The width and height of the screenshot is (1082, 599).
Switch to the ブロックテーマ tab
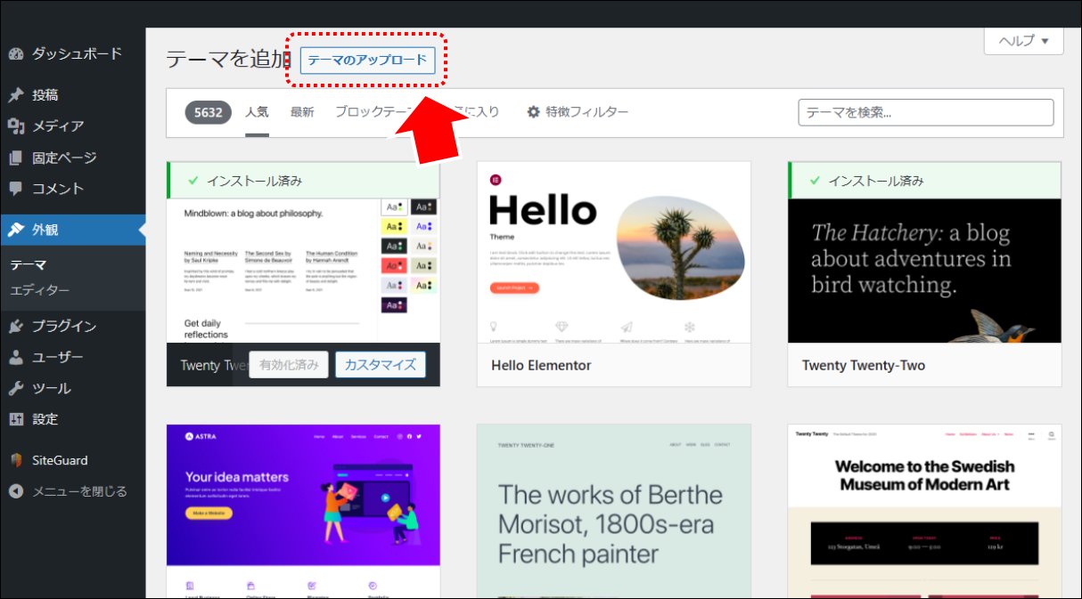[x=374, y=112]
